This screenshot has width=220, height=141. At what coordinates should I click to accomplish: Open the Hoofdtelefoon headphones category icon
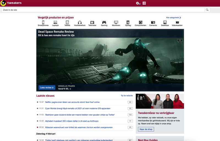pyautogui.click(x=80, y=22)
